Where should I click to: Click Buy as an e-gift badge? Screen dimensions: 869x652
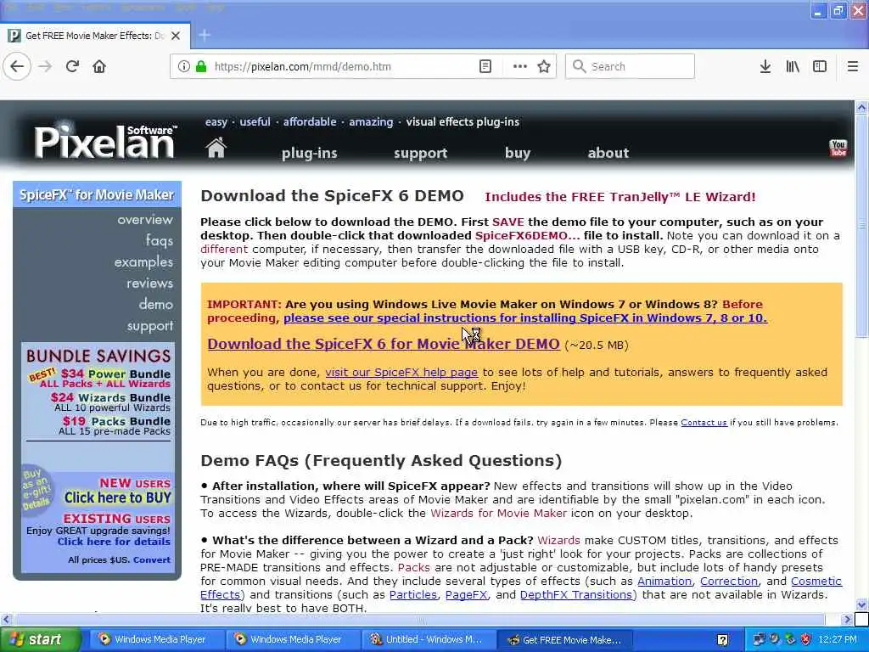pos(36,488)
